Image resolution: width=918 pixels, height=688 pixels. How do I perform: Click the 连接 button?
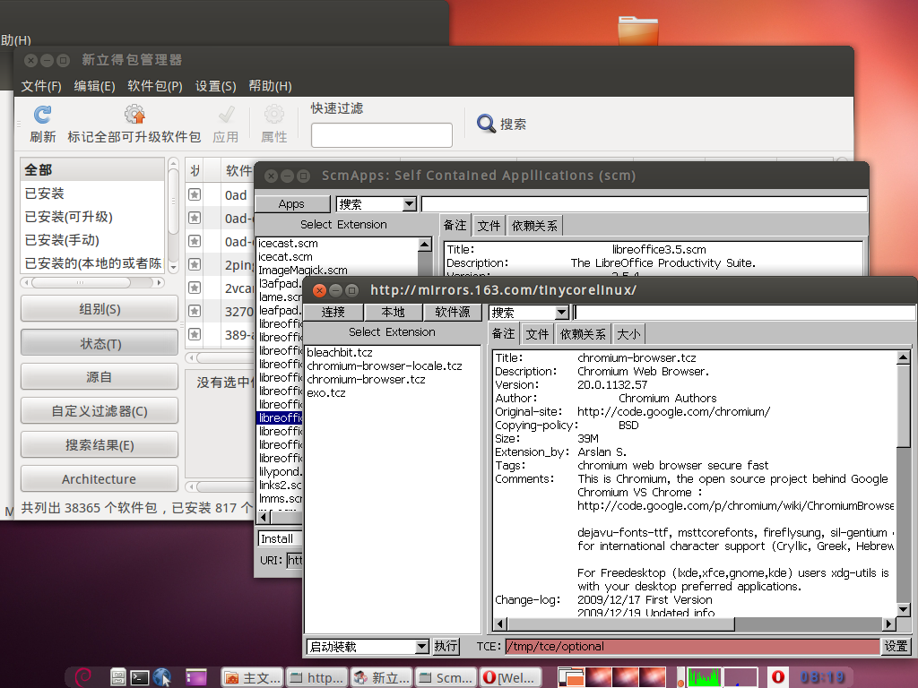333,313
